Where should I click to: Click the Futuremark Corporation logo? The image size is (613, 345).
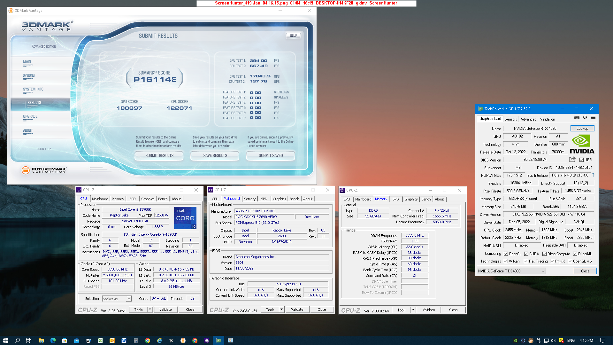point(44,170)
